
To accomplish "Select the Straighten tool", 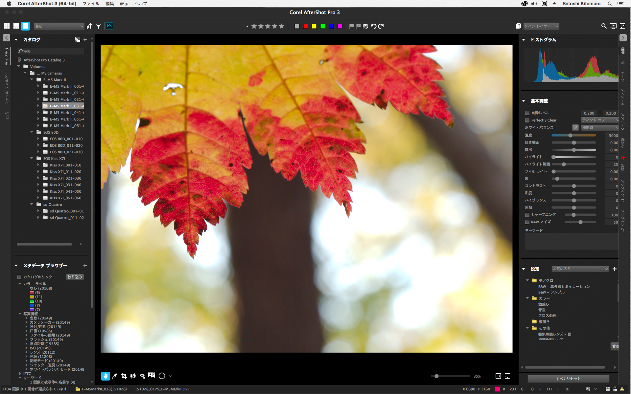I will (133, 376).
